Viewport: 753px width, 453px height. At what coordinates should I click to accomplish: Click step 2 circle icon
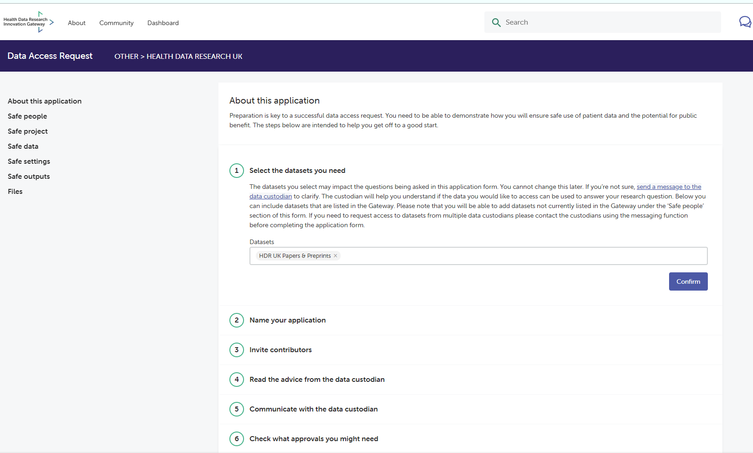click(x=237, y=320)
